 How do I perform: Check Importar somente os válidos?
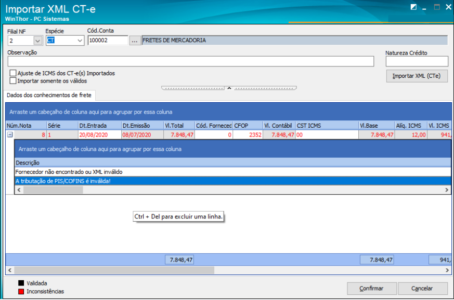(x=12, y=80)
